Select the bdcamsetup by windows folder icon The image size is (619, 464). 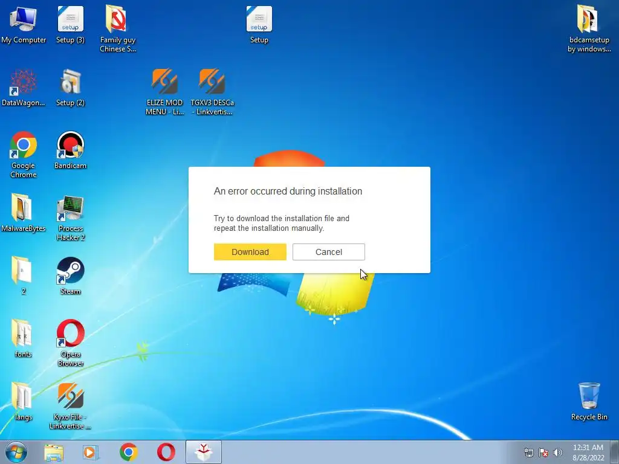(x=589, y=28)
